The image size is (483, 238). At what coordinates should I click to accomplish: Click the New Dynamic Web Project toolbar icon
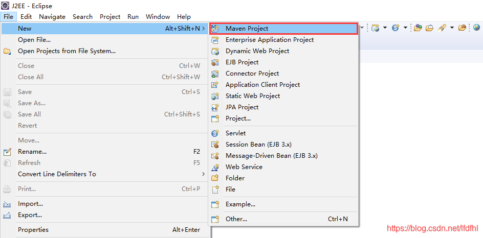pyautogui.click(x=375, y=28)
